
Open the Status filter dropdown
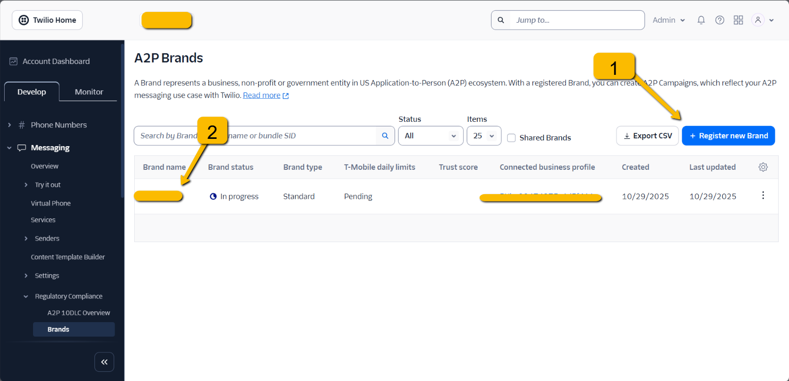click(x=430, y=135)
